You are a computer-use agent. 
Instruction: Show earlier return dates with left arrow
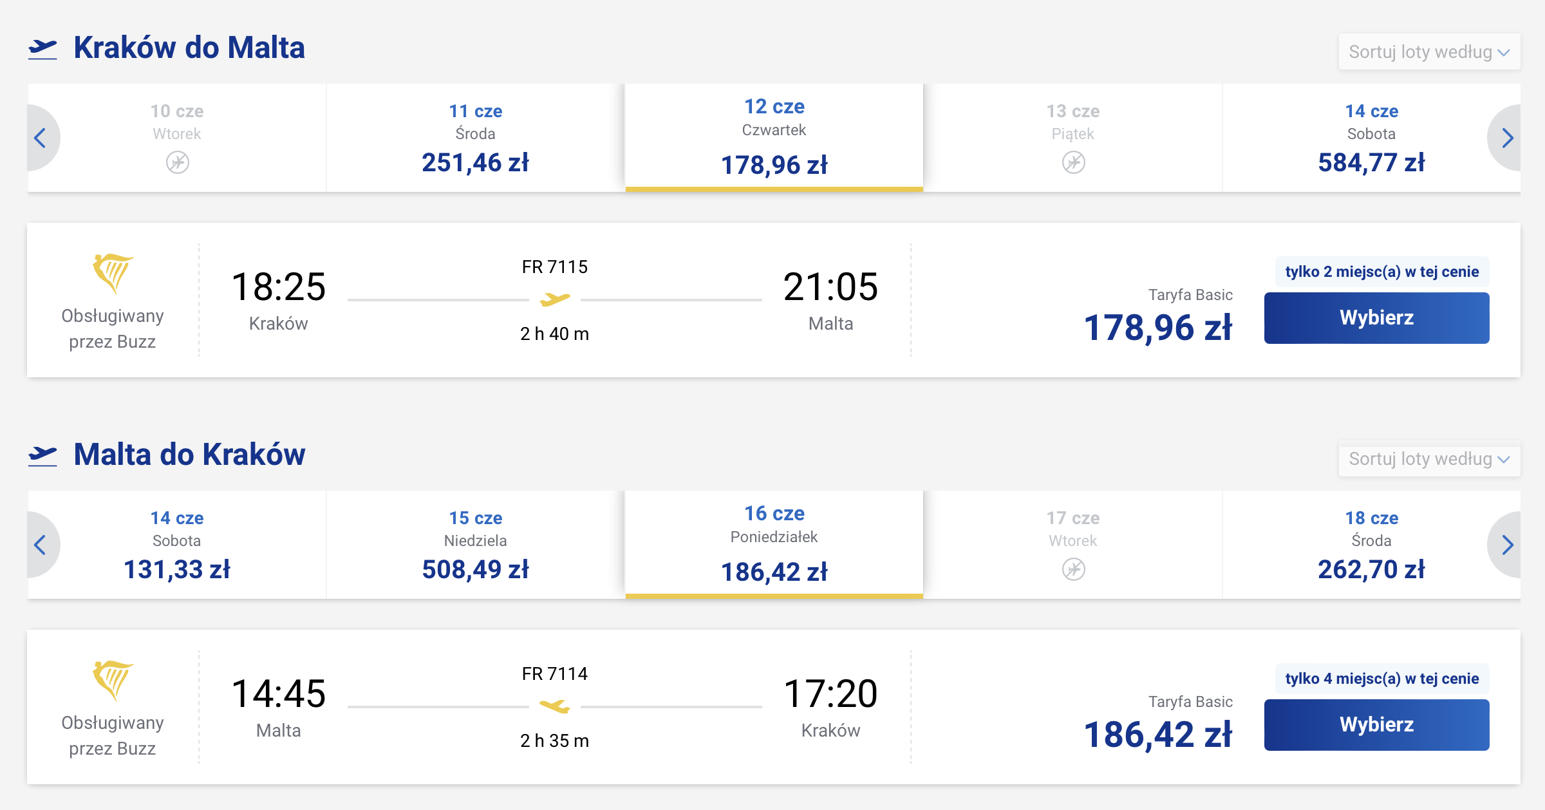click(41, 545)
